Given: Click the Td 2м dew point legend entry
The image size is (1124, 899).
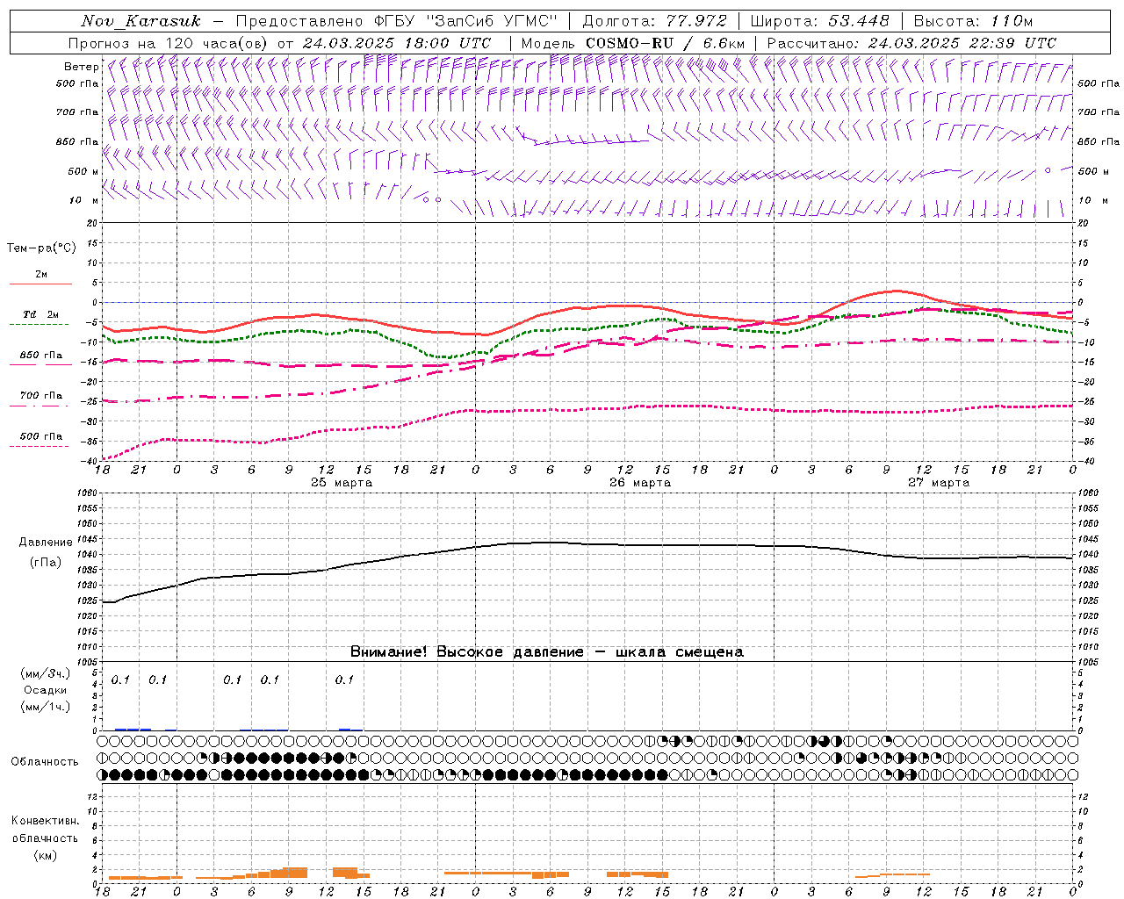Looking at the screenshot, I should click(40, 314).
